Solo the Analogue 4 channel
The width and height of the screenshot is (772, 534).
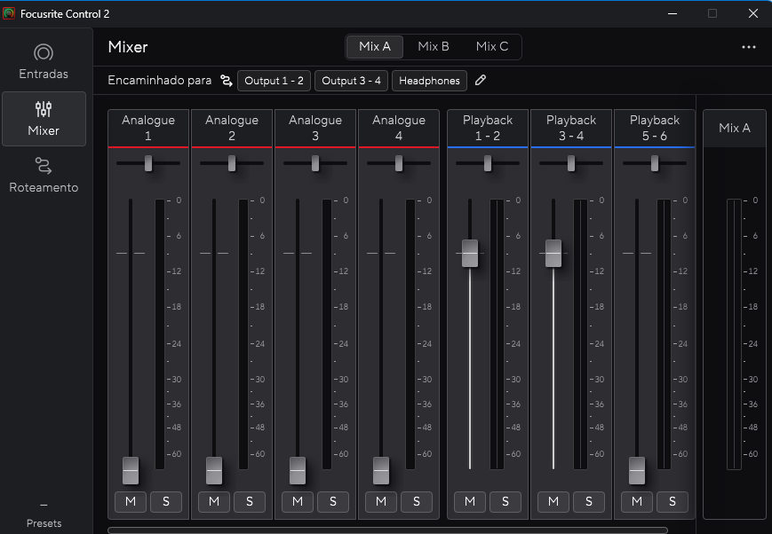tap(417, 501)
